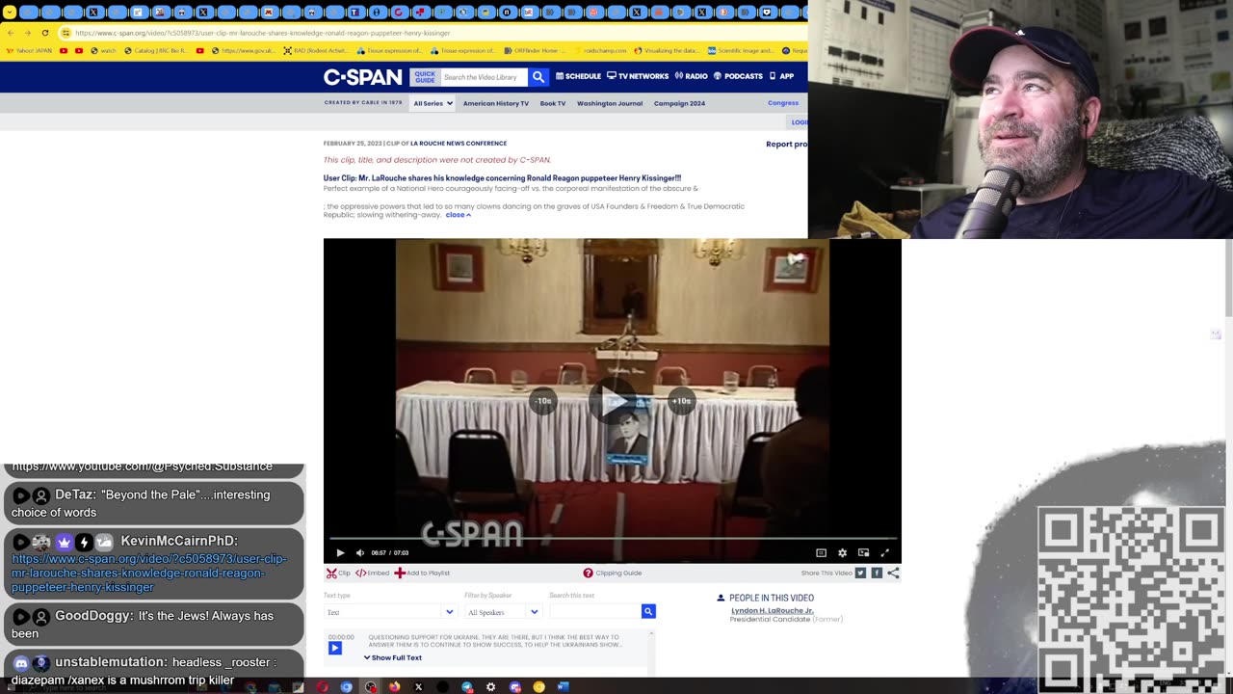Image resolution: width=1233 pixels, height=694 pixels.
Task: Click the video progress bar
Action: [613, 539]
